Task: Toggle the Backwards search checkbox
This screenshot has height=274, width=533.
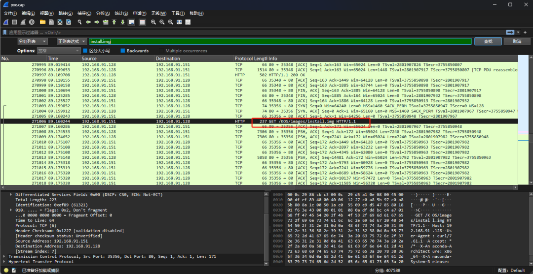Action: (123, 51)
